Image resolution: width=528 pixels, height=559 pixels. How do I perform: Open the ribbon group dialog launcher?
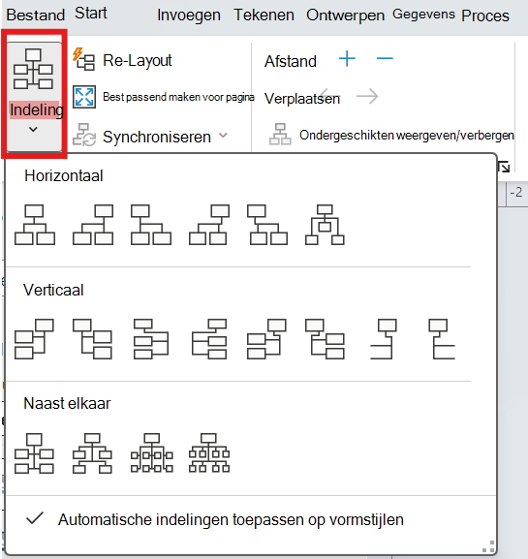click(504, 167)
